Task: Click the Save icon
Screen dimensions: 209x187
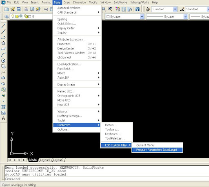Action: (18, 9)
